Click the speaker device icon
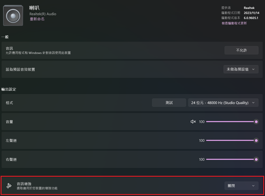The image size is (265, 196). [x=13, y=15]
